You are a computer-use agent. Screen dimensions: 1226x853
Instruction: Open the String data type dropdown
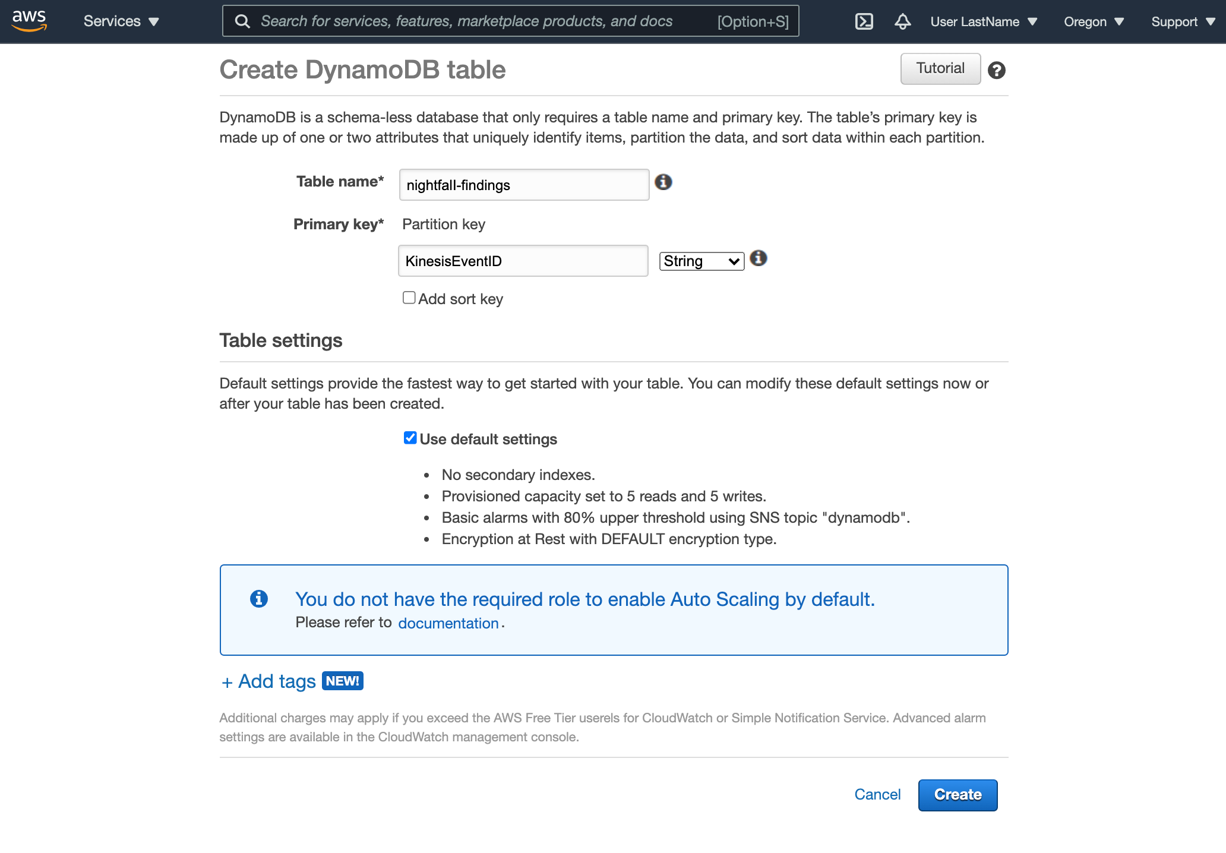[701, 261]
